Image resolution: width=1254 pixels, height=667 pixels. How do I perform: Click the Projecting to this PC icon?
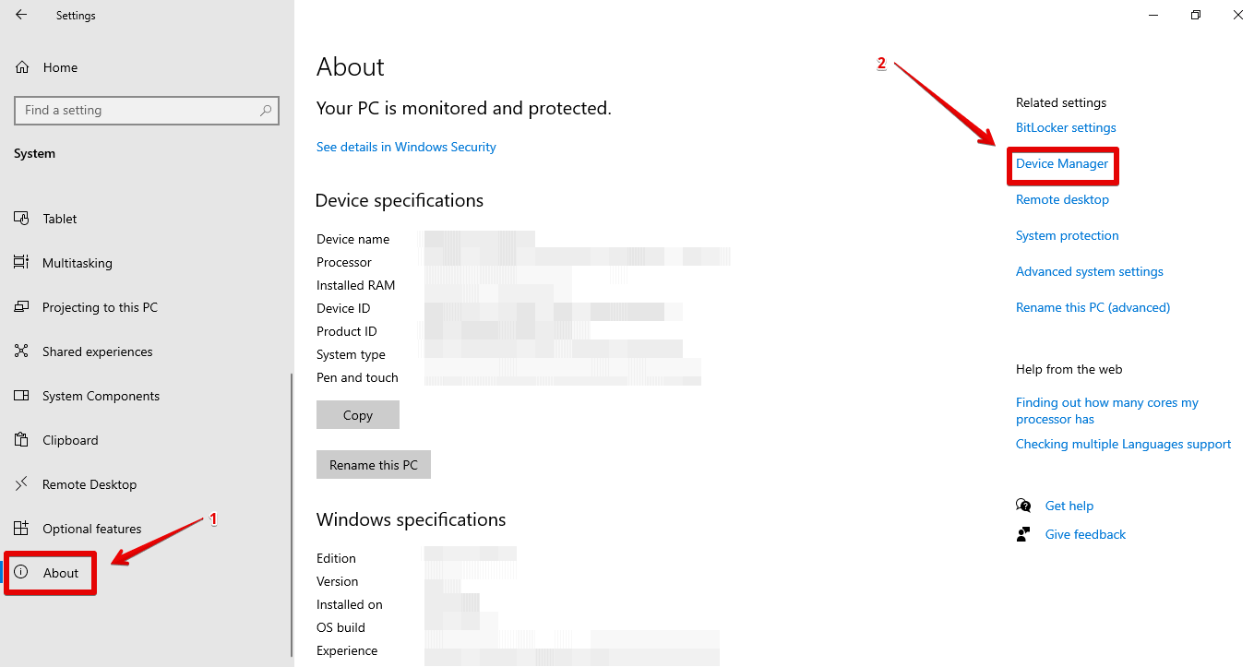click(22, 307)
